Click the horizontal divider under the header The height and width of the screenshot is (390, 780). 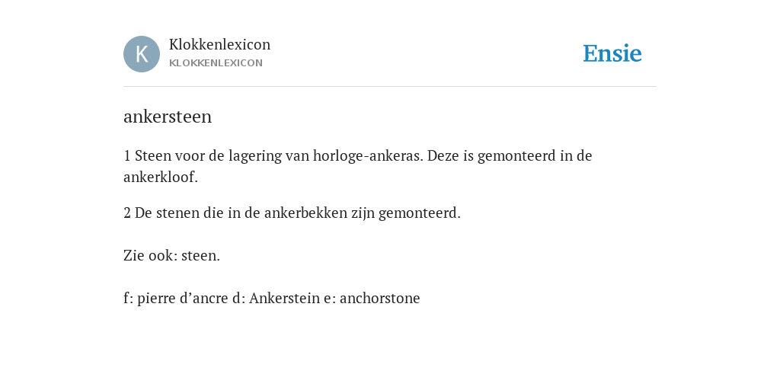[390, 87]
